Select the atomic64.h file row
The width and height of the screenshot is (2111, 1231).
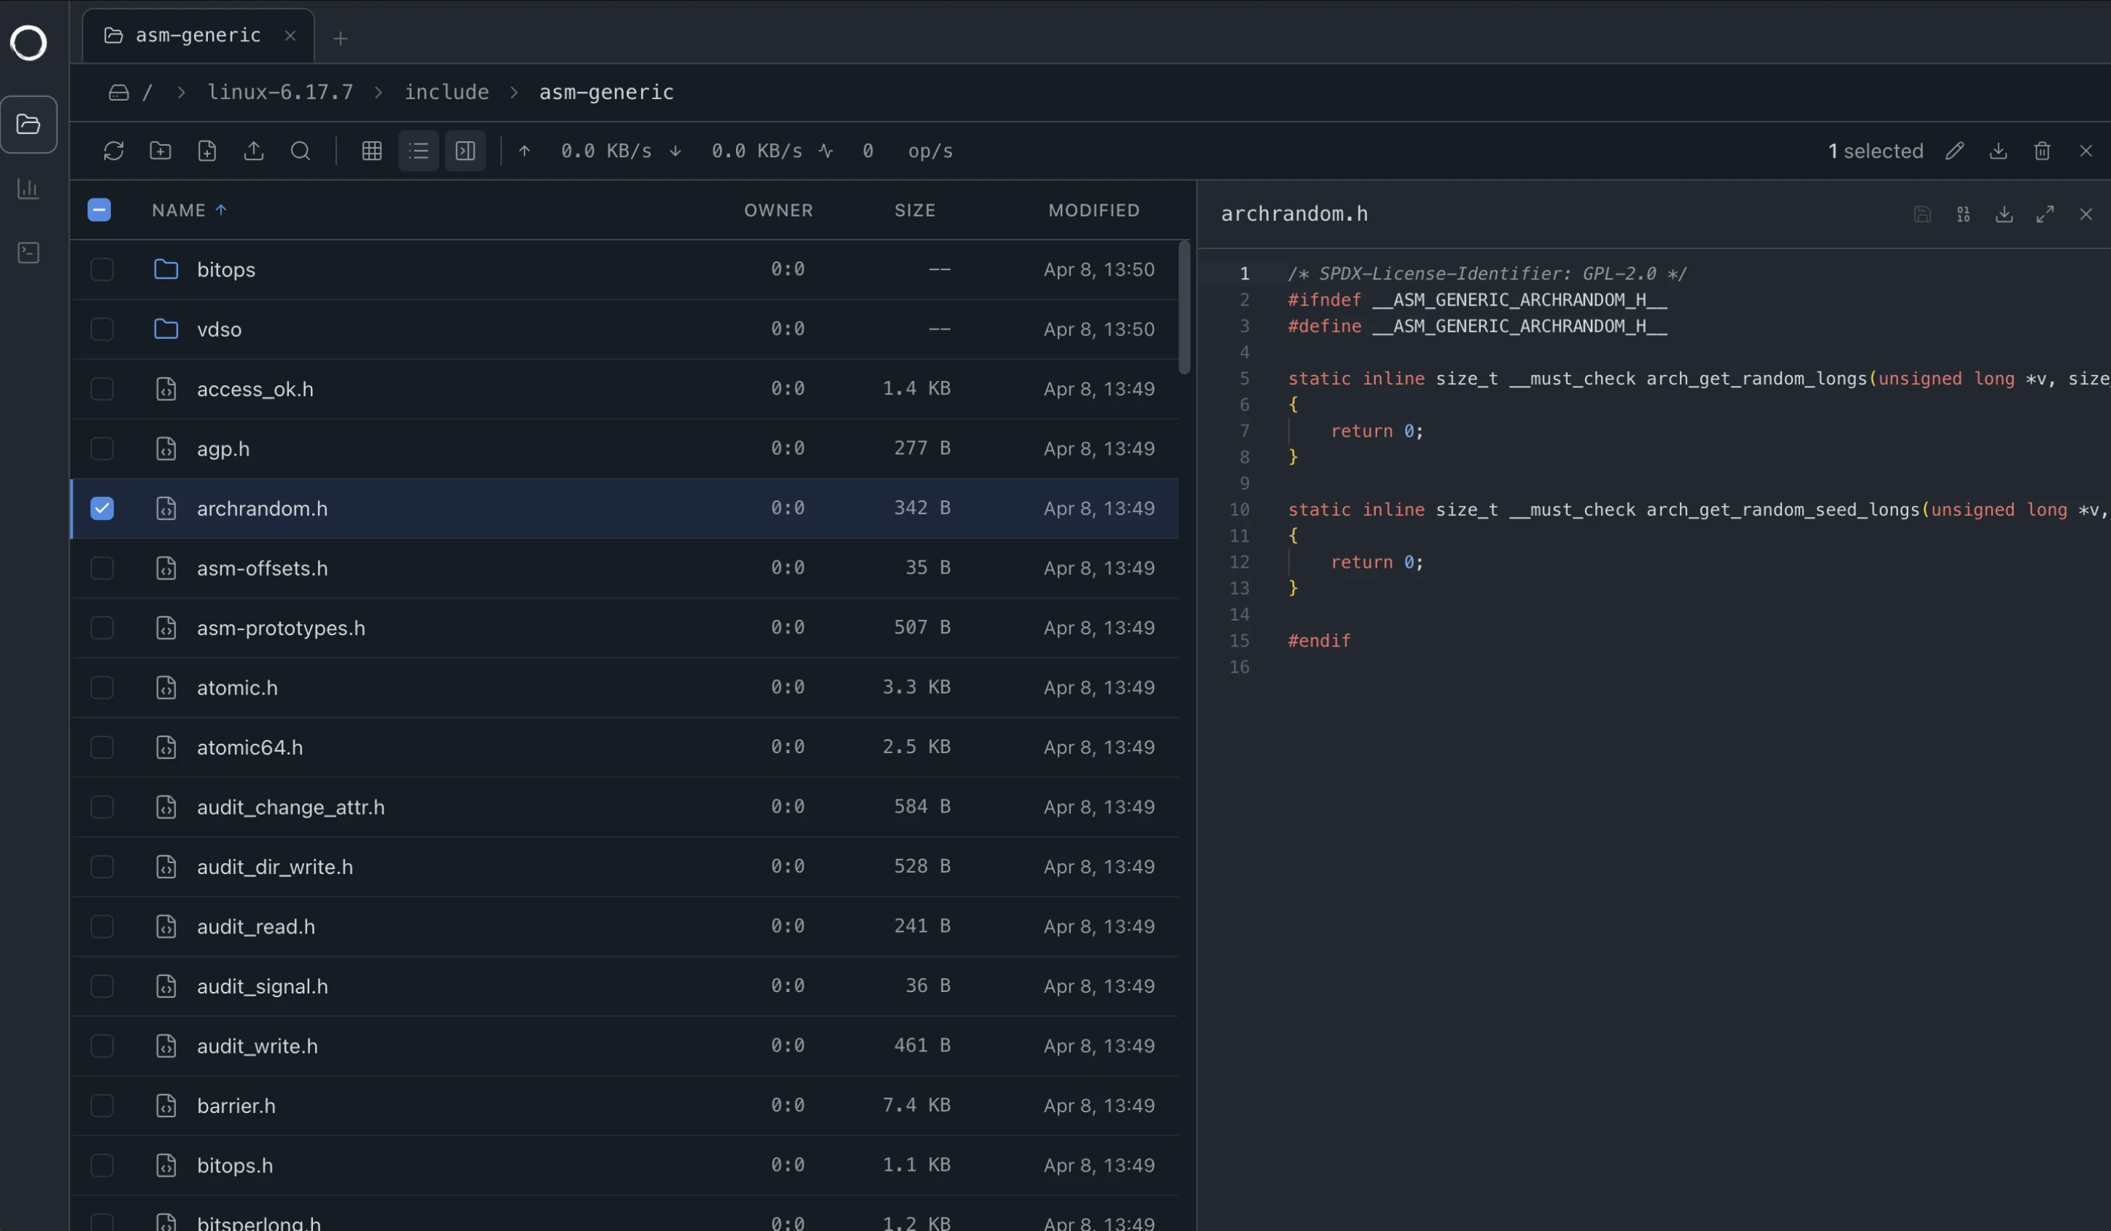[x=625, y=747]
